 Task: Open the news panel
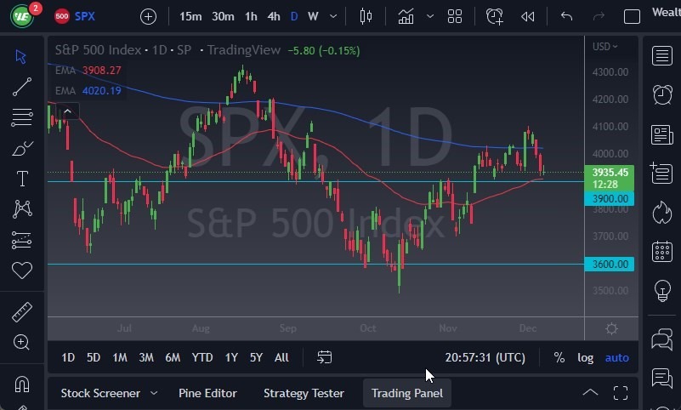point(662,134)
